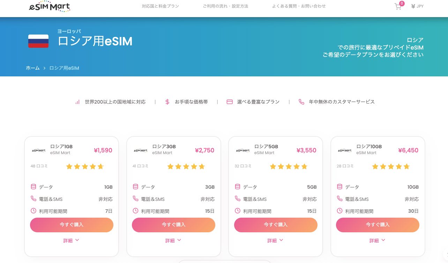This screenshot has height=263, width=448.
Task: Click the star rating on ロシア3GB plan
Action: click(x=186, y=166)
